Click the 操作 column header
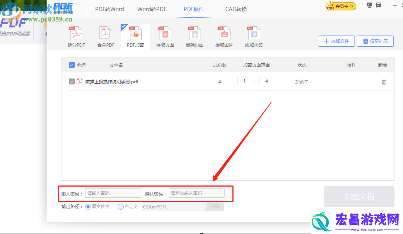Viewport: 403px width, 234px height. pos(351,65)
